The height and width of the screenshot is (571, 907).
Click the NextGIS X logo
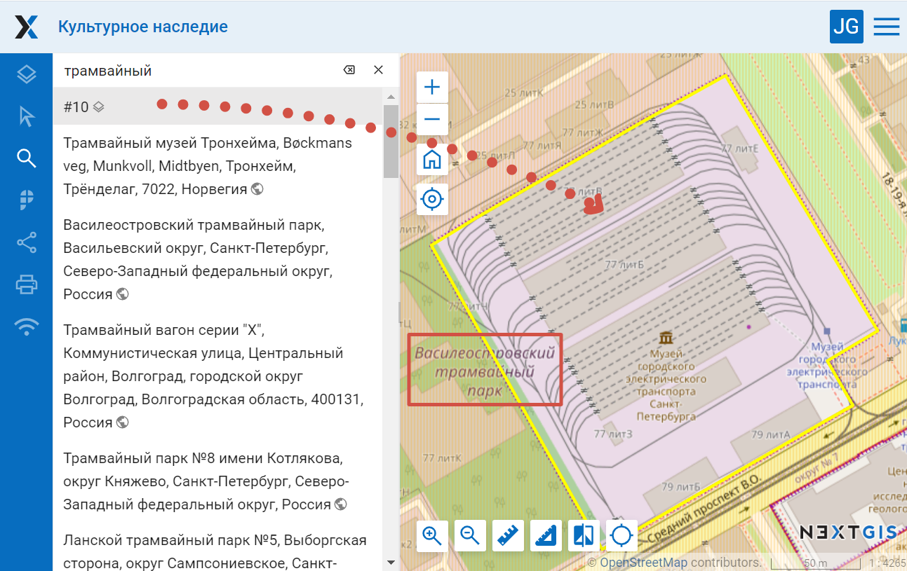(27, 27)
